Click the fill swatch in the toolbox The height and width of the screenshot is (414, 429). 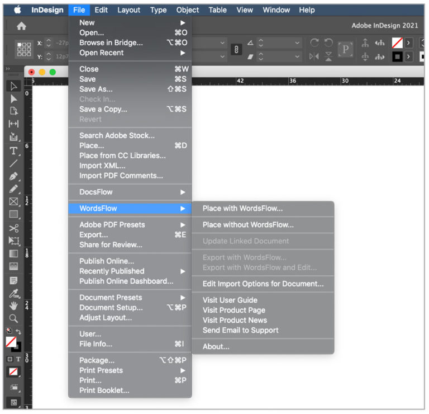pyautogui.click(x=11, y=342)
